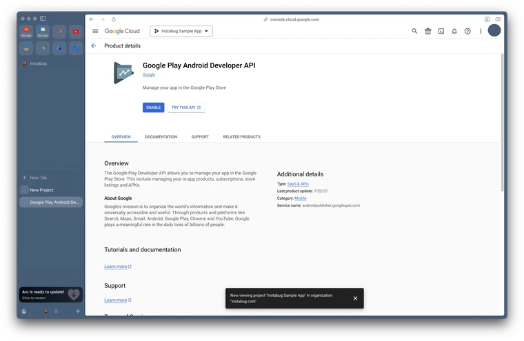Click the Try This API button
This screenshot has width=524, height=341.
(186, 107)
